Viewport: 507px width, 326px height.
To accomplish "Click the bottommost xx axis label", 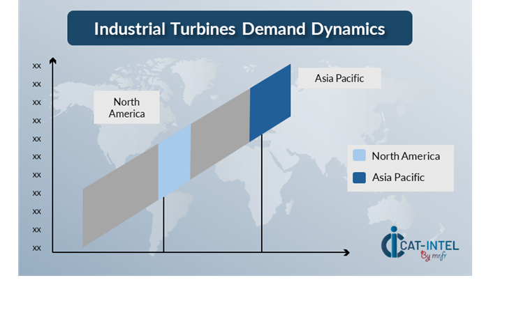I will click(36, 247).
